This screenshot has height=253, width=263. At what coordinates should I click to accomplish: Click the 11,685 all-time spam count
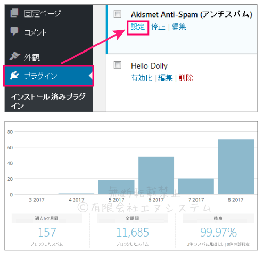pos(133,232)
